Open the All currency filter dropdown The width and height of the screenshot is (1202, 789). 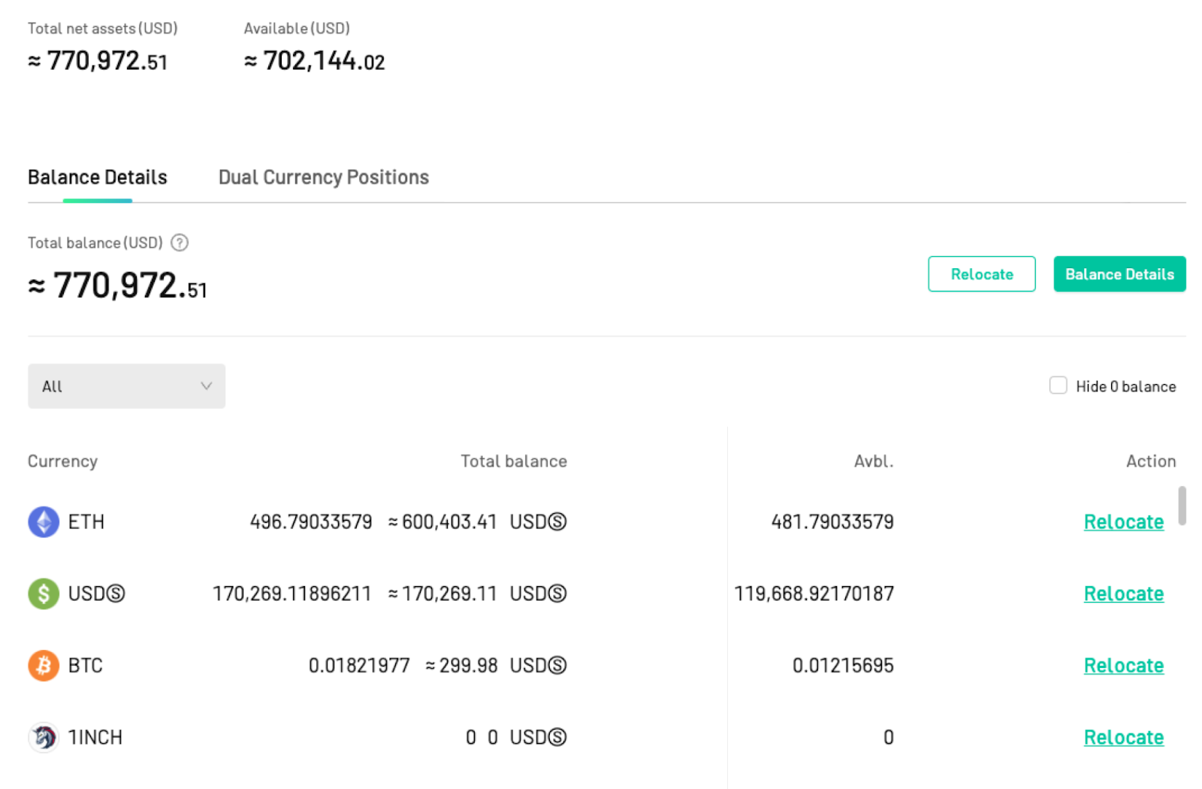click(126, 386)
